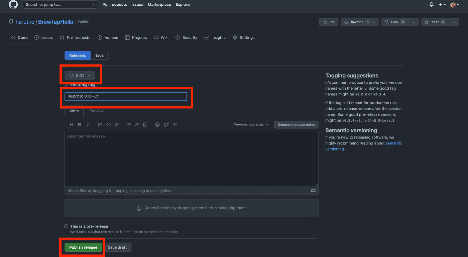Open the notifications bell

coord(432,4)
